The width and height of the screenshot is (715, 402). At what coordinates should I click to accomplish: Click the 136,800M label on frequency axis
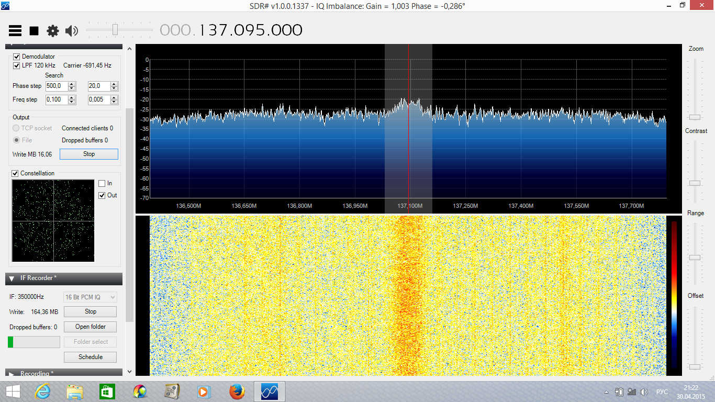click(x=299, y=206)
